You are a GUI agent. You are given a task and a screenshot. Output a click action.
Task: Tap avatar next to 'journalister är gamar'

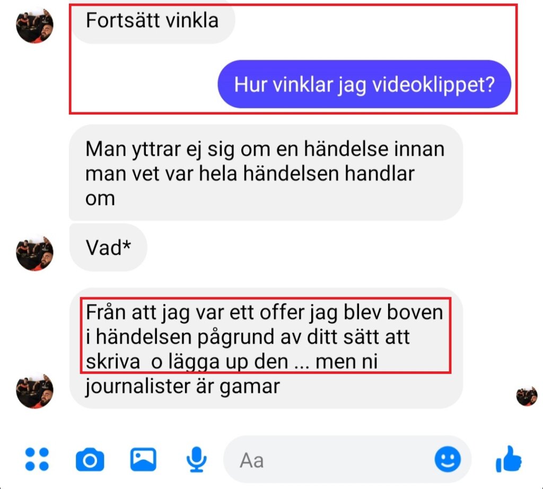tap(34, 390)
